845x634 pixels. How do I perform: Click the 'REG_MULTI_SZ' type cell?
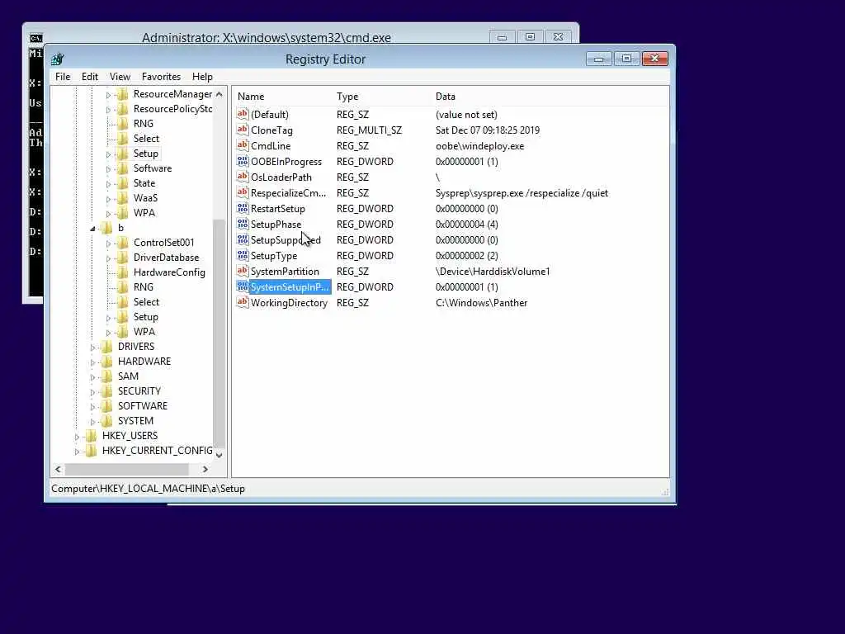[369, 130]
